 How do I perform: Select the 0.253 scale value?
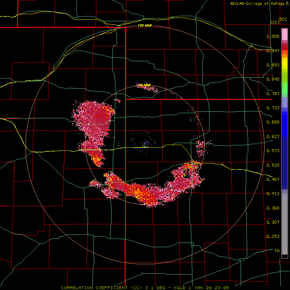[x=273, y=237]
